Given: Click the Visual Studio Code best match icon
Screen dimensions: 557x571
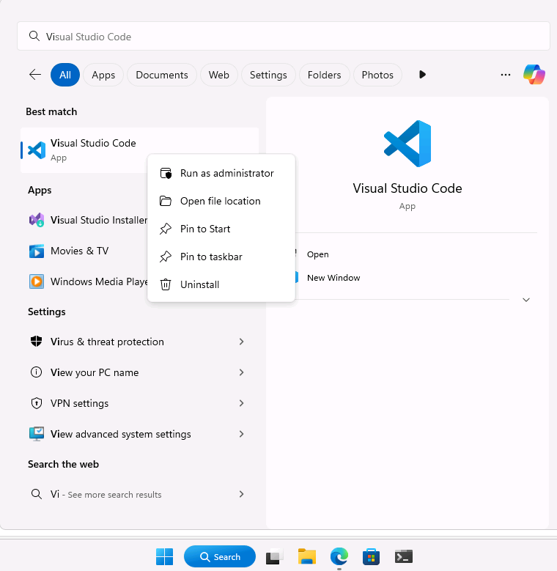Looking at the screenshot, I should [x=37, y=150].
